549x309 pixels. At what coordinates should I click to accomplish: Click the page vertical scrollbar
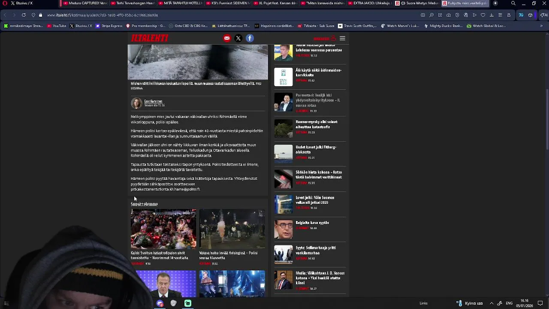(x=547, y=119)
